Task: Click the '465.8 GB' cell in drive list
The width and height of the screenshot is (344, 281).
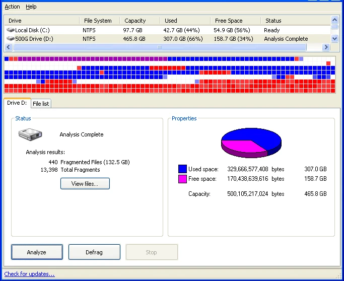Action: point(134,39)
